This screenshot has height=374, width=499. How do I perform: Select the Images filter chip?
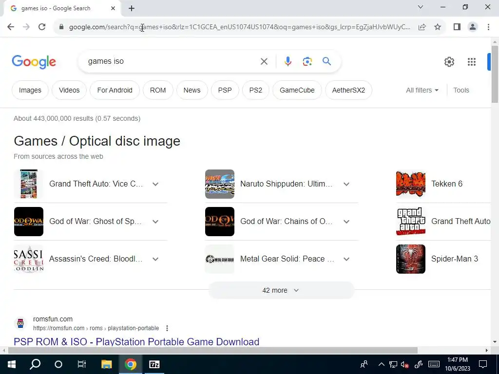pos(30,90)
